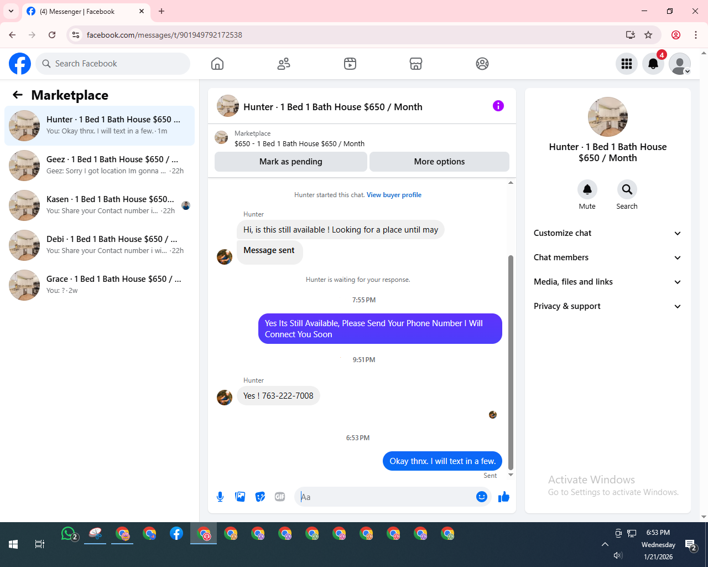Image resolution: width=708 pixels, height=567 pixels.
Task: Open the Windows notification center icon
Action: (690, 545)
